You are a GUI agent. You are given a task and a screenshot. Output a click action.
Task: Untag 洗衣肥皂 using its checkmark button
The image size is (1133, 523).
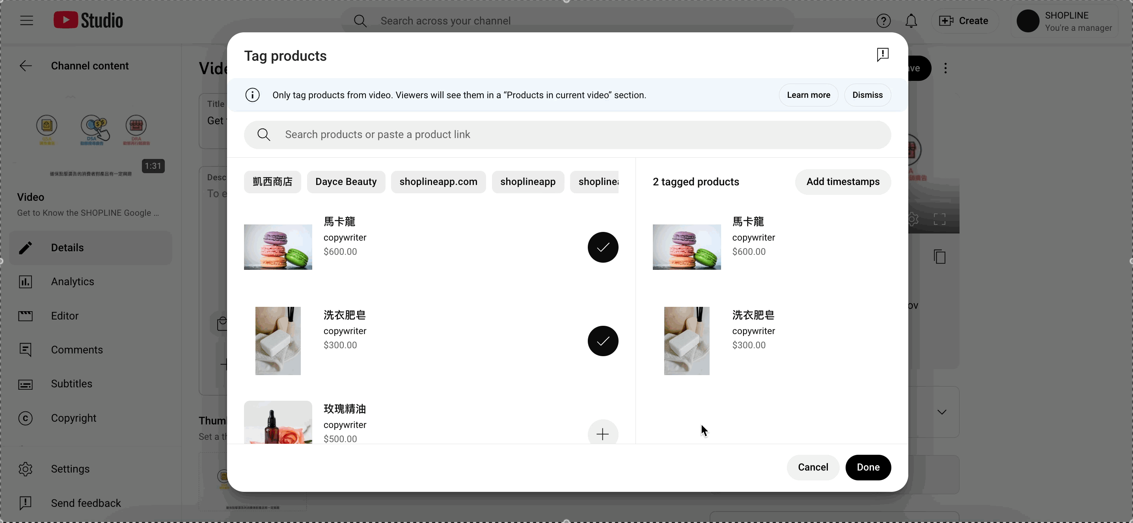click(x=602, y=341)
